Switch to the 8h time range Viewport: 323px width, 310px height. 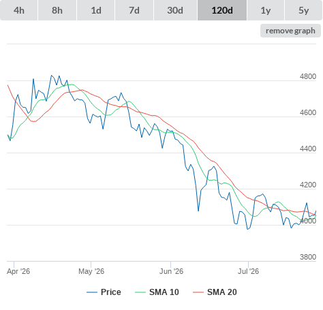[57, 10]
